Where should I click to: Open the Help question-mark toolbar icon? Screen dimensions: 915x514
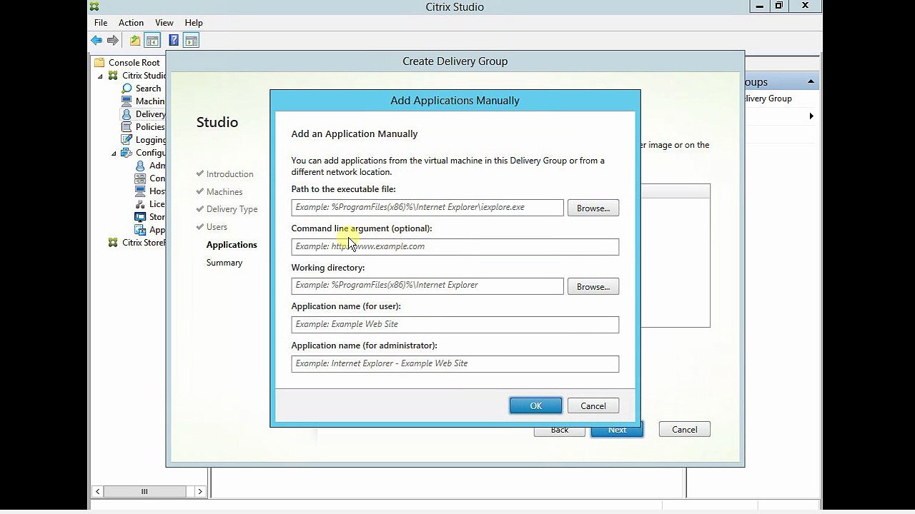[x=174, y=41]
